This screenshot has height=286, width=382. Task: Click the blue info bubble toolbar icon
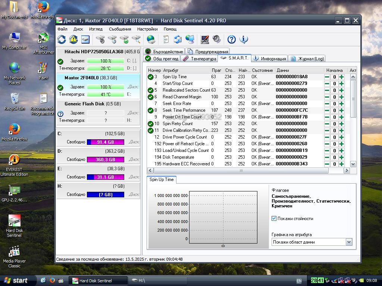[x=243, y=39]
